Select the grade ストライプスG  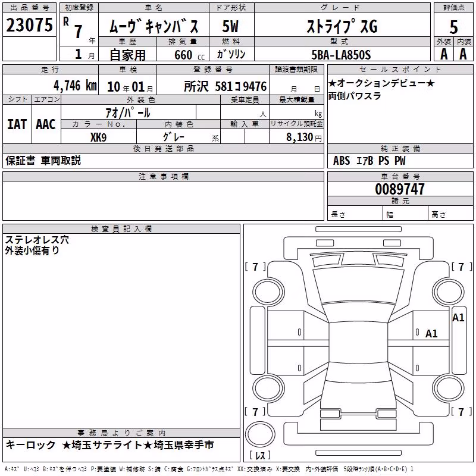342,26
